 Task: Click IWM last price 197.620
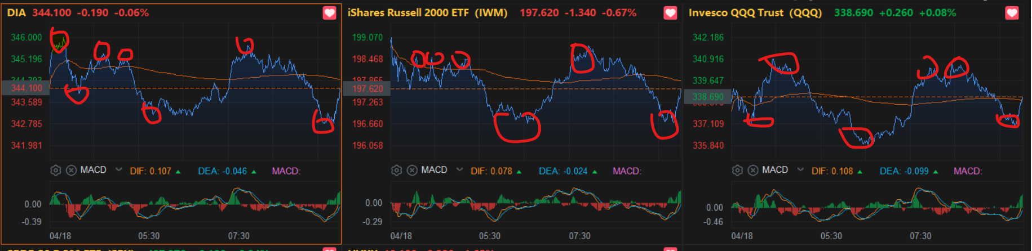coord(539,12)
